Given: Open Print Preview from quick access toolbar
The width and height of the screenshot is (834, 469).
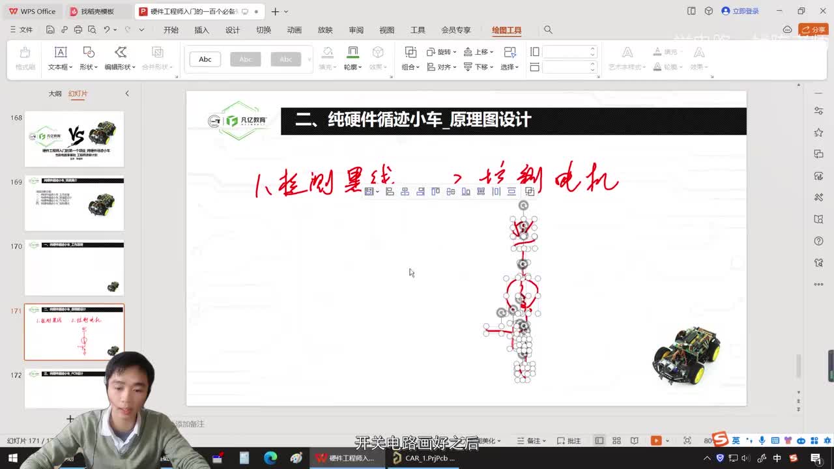Looking at the screenshot, I should tap(92, 30).
